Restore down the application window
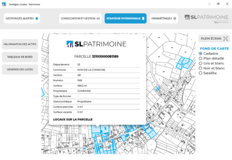 (x=218, y=4)
